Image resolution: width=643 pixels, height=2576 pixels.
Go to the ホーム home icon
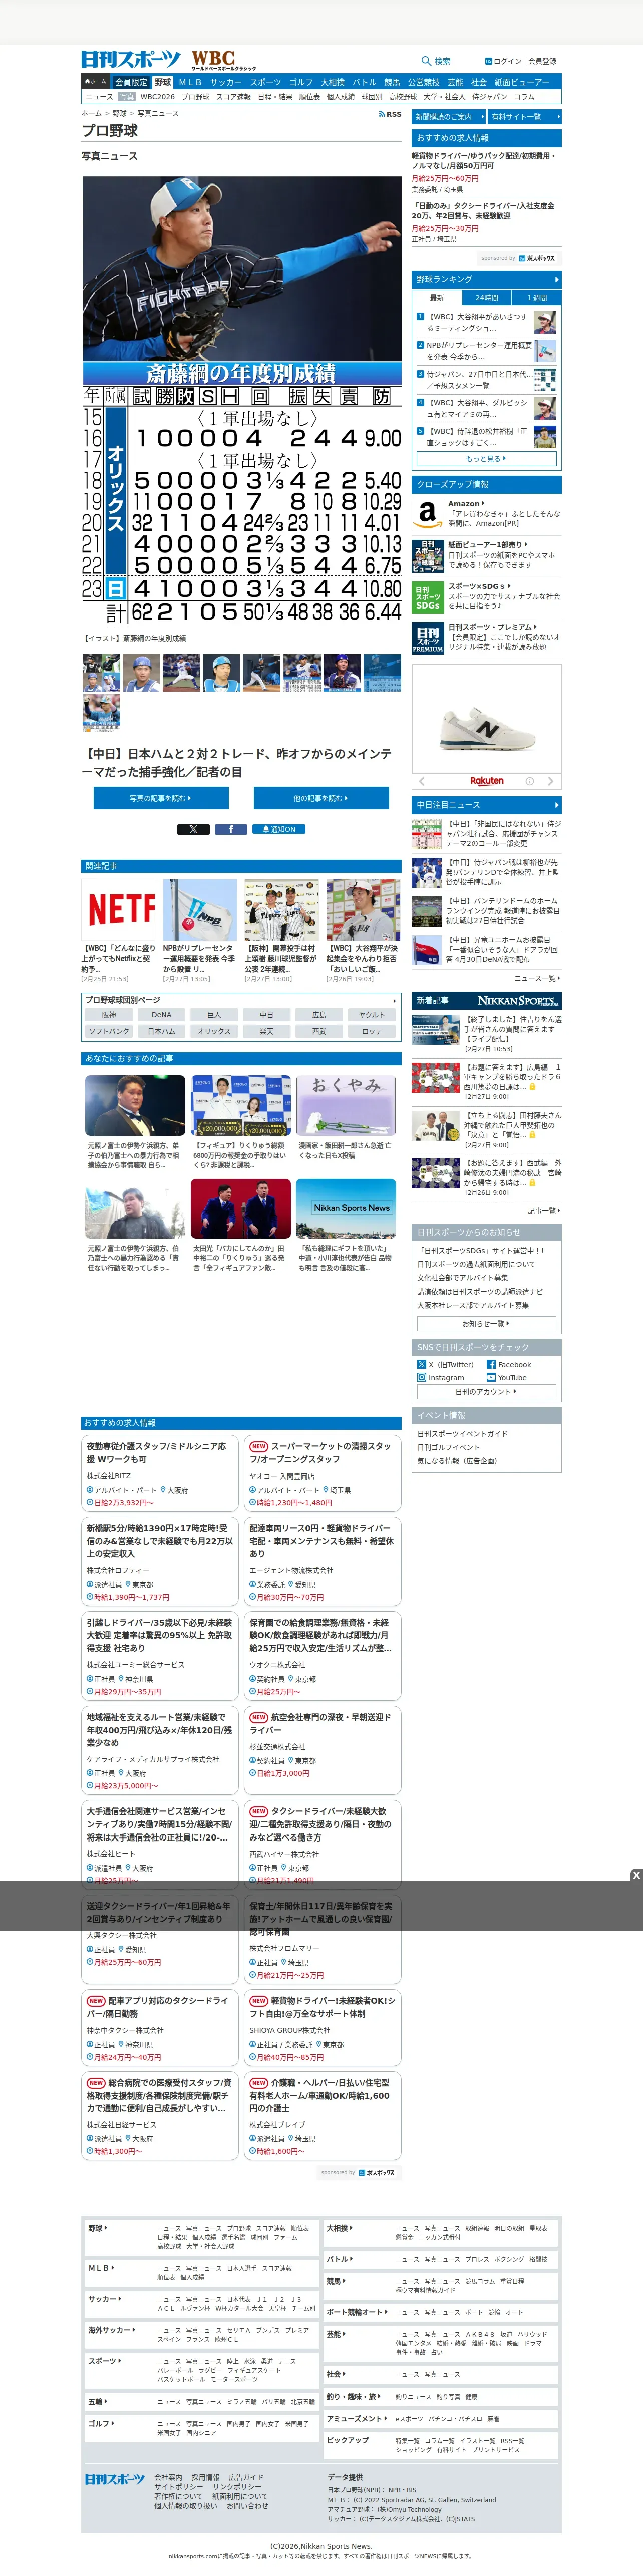click(95, 82)
